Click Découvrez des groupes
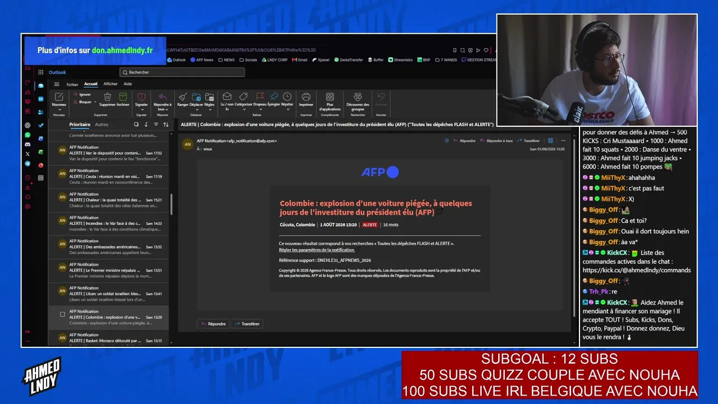The height and width of the screenshot is (404, 718). click(358, 102)
